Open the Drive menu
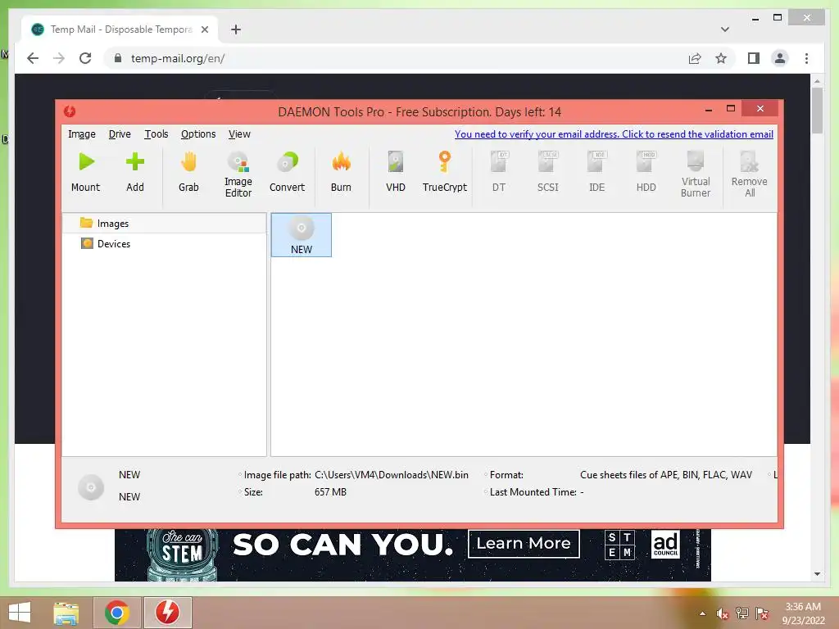The width and height of the screenshot is (839, 629). (x=120, y=134)
